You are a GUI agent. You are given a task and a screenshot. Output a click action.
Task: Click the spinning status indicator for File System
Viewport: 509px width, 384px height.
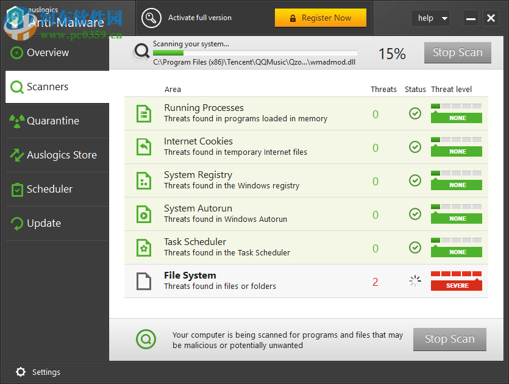415,280
